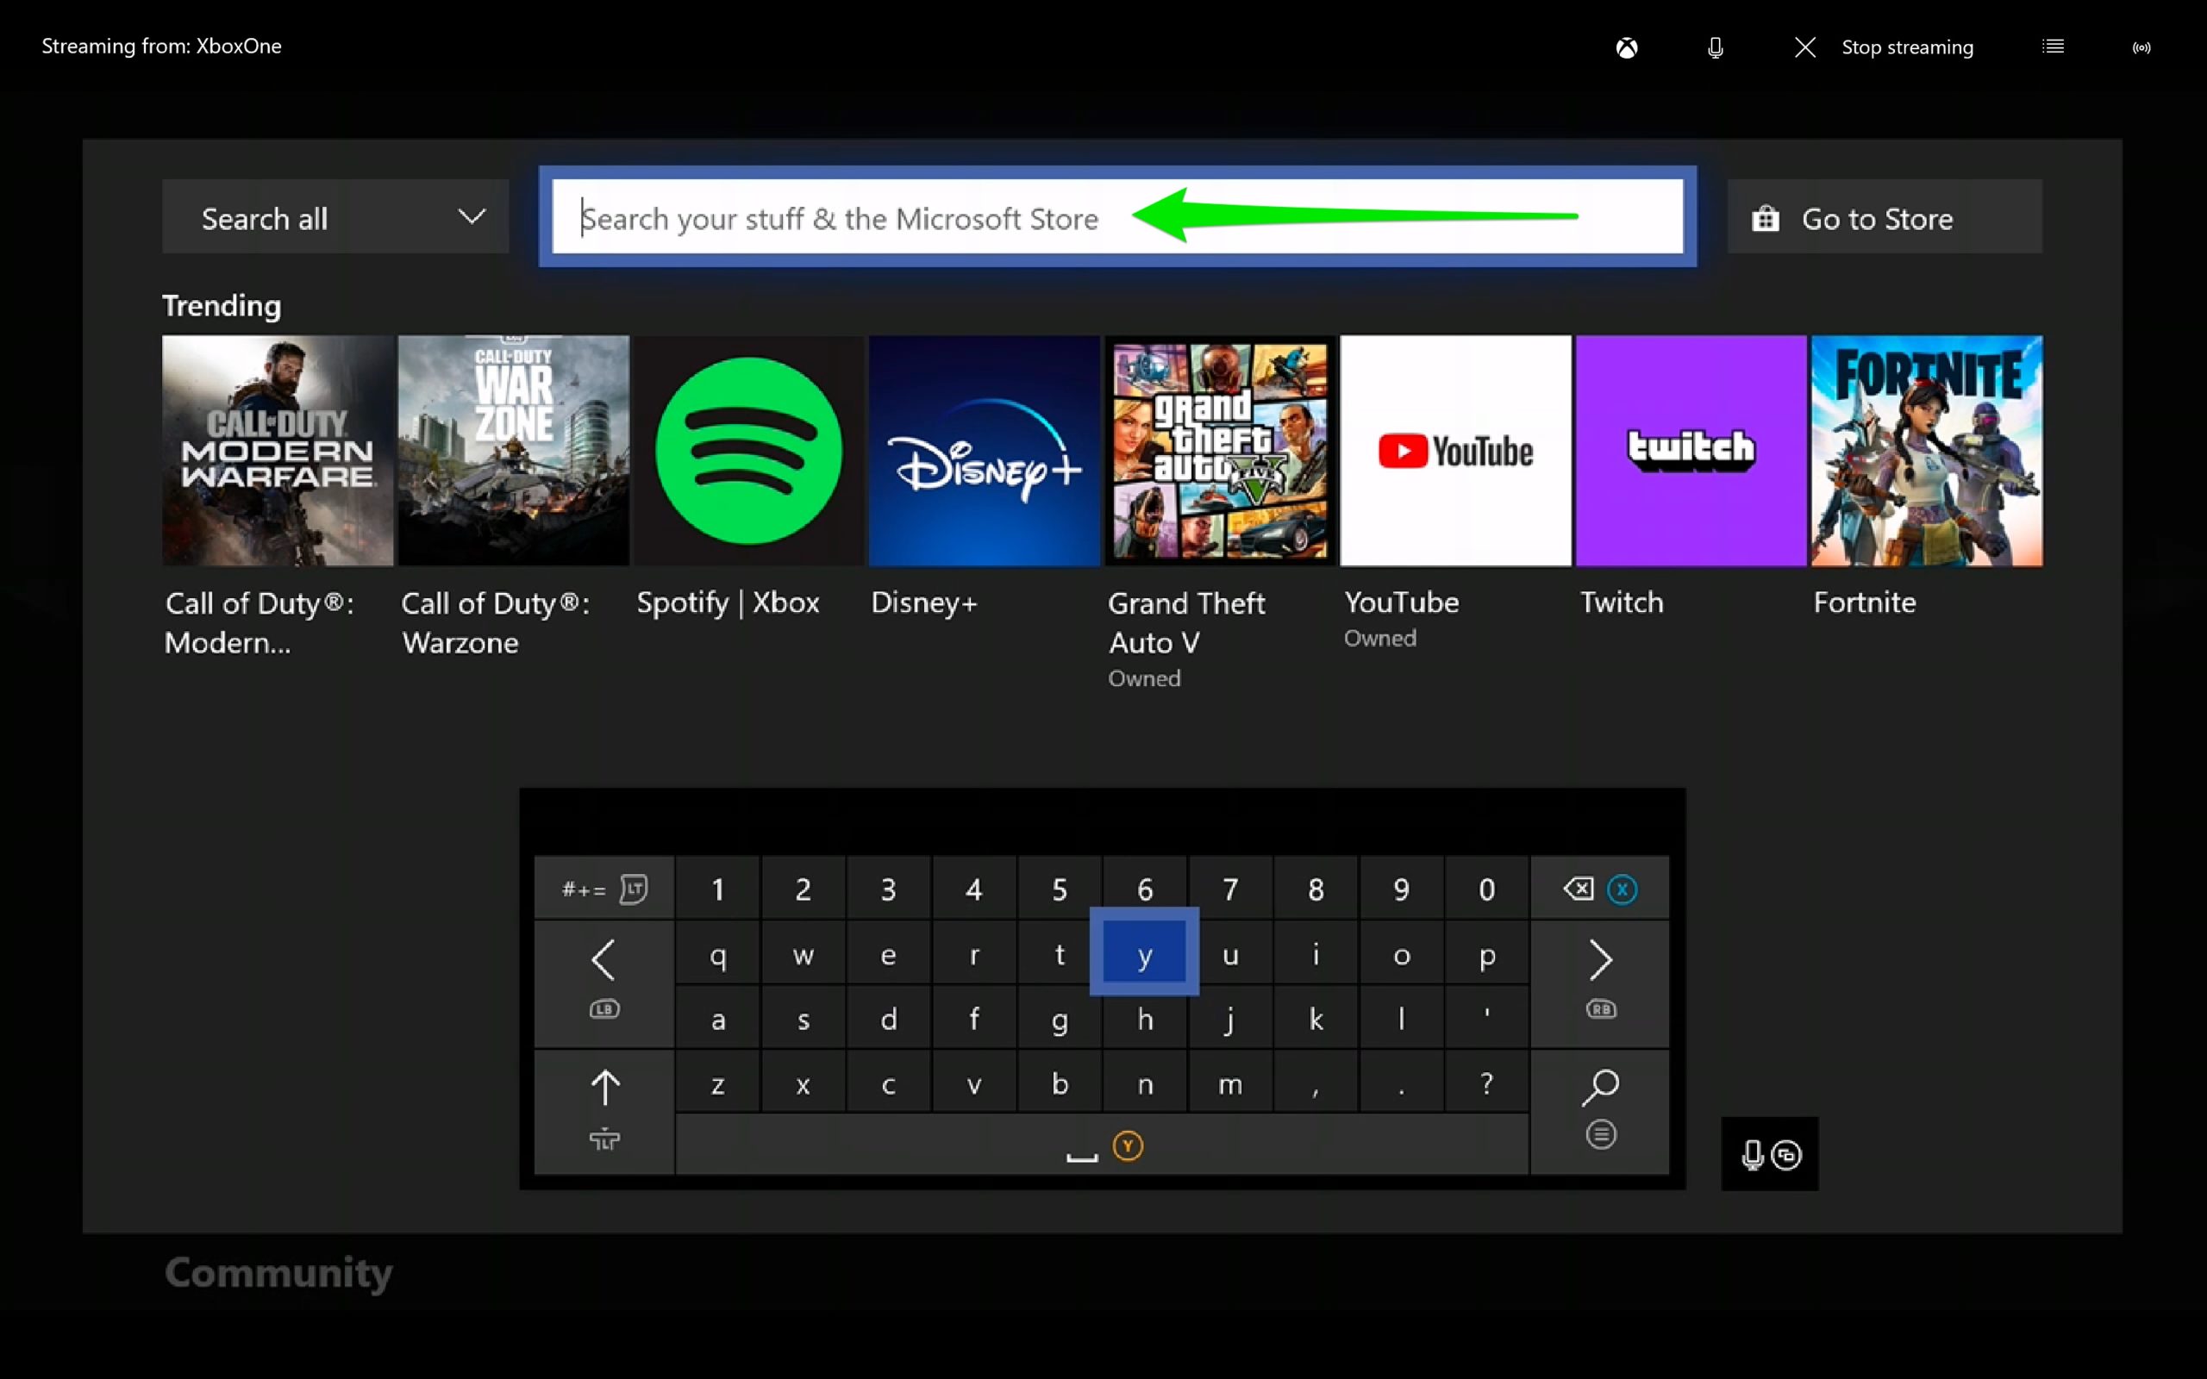Open the Spotify app tile
This screenshot has width=2207, height=1379.
pyautogui.click(x=748, y=451)
